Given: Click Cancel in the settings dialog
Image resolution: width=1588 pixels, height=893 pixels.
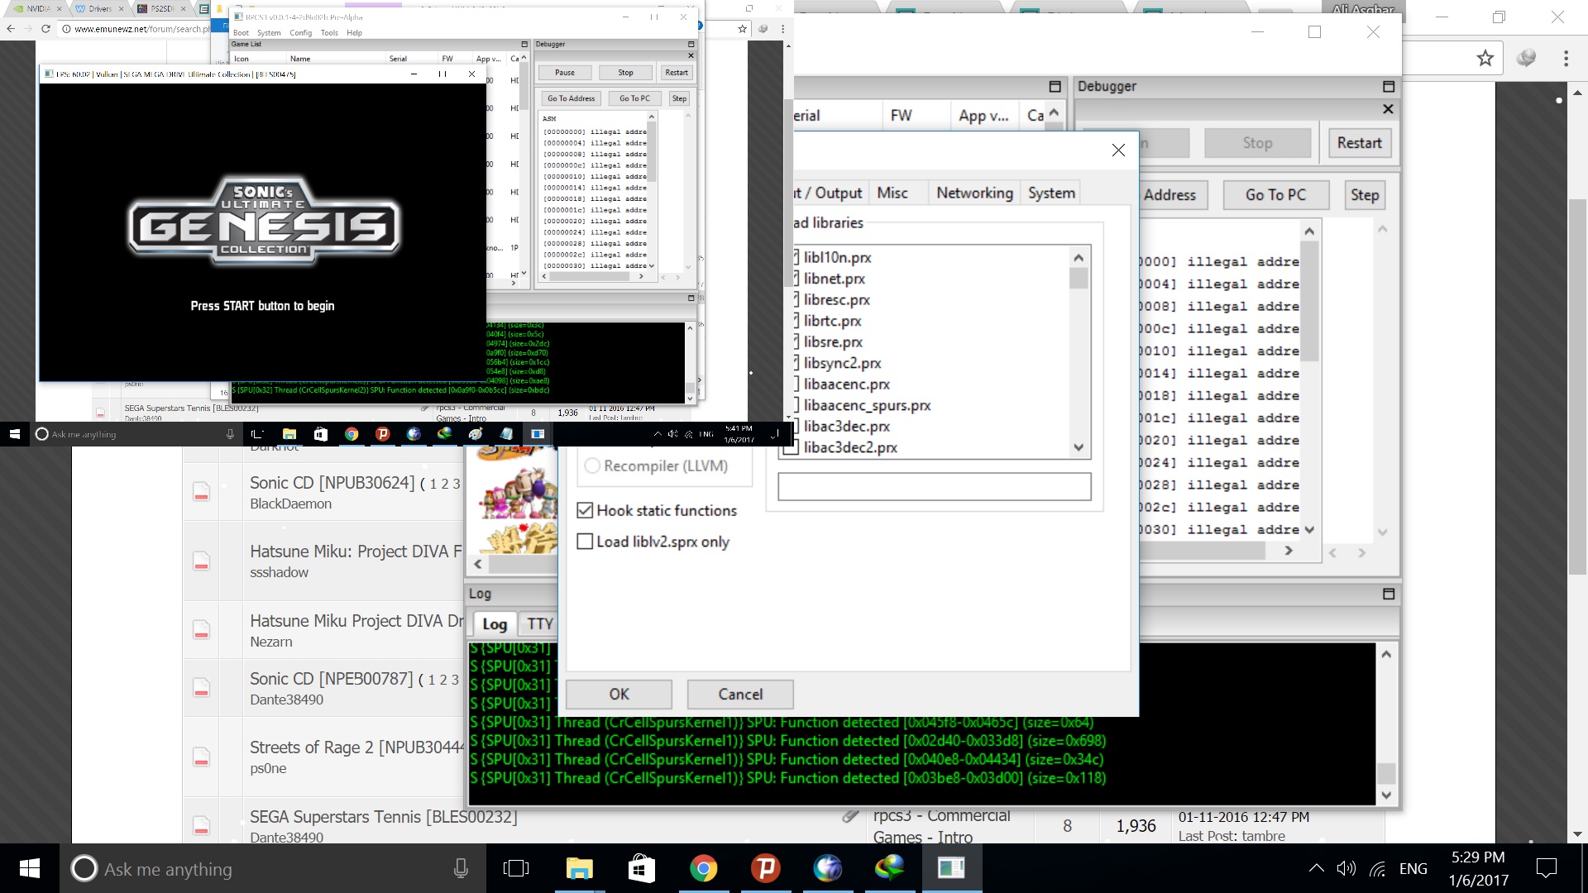Looking at the screenshot, I should (740, 695).
